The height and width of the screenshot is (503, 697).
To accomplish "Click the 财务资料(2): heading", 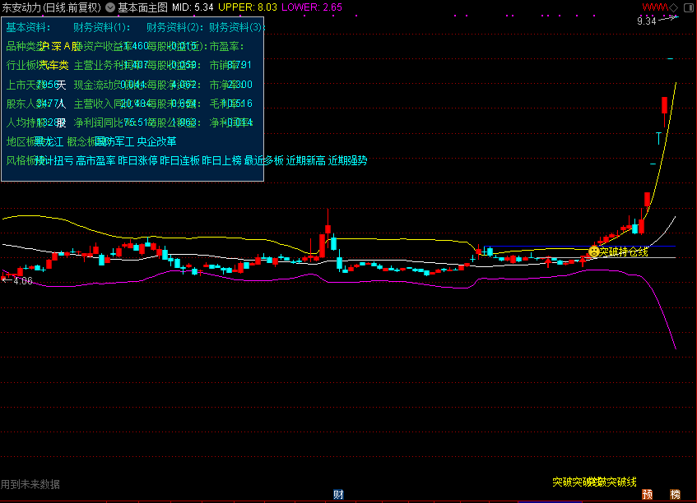I will (174, 27).
